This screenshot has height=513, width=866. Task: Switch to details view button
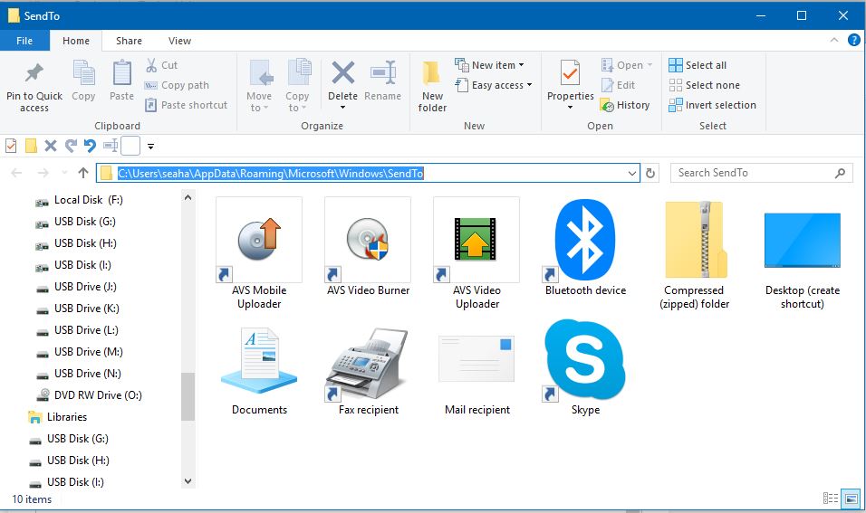pos(831,499)
